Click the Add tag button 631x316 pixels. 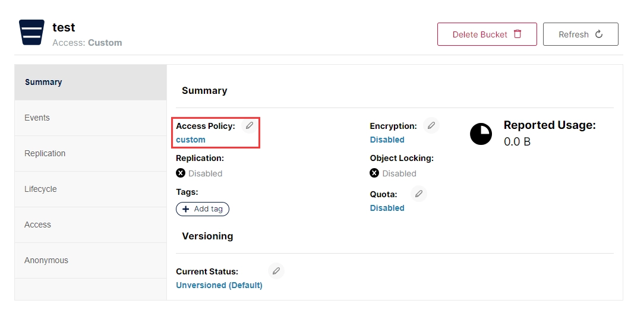(203, 209)
